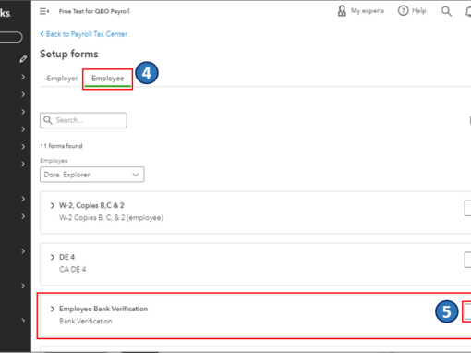Click the My experts label

coord(368,11)
